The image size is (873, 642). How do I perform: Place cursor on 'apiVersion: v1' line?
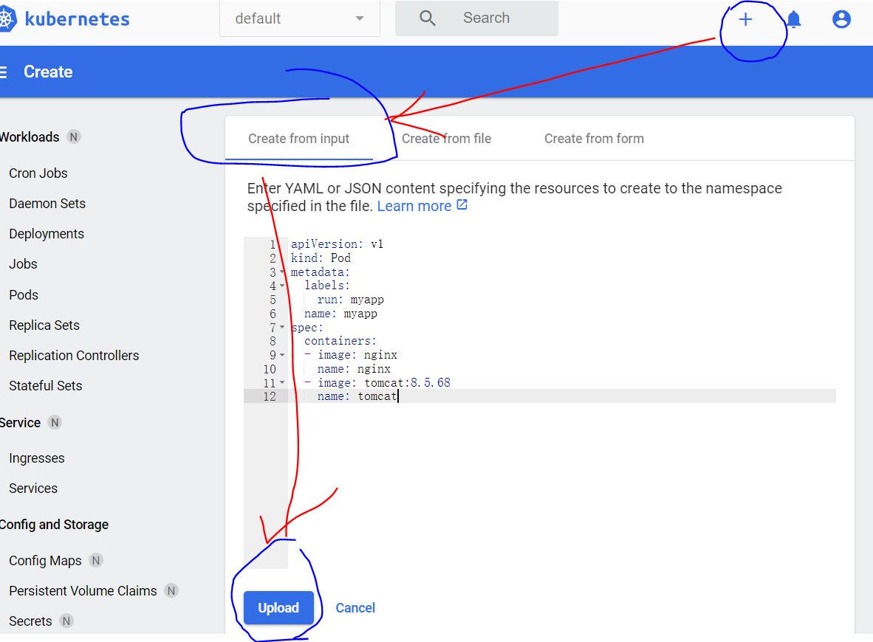pos(337,244)
